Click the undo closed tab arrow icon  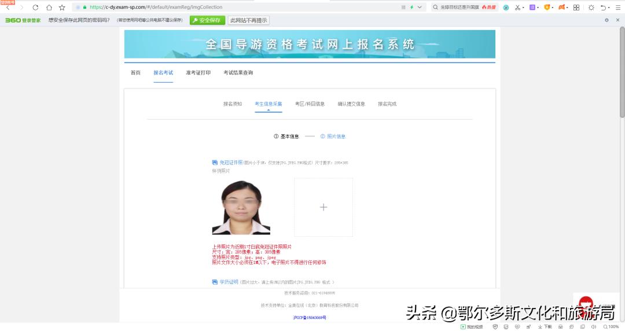pyautogui.click(x=604, y=7)
